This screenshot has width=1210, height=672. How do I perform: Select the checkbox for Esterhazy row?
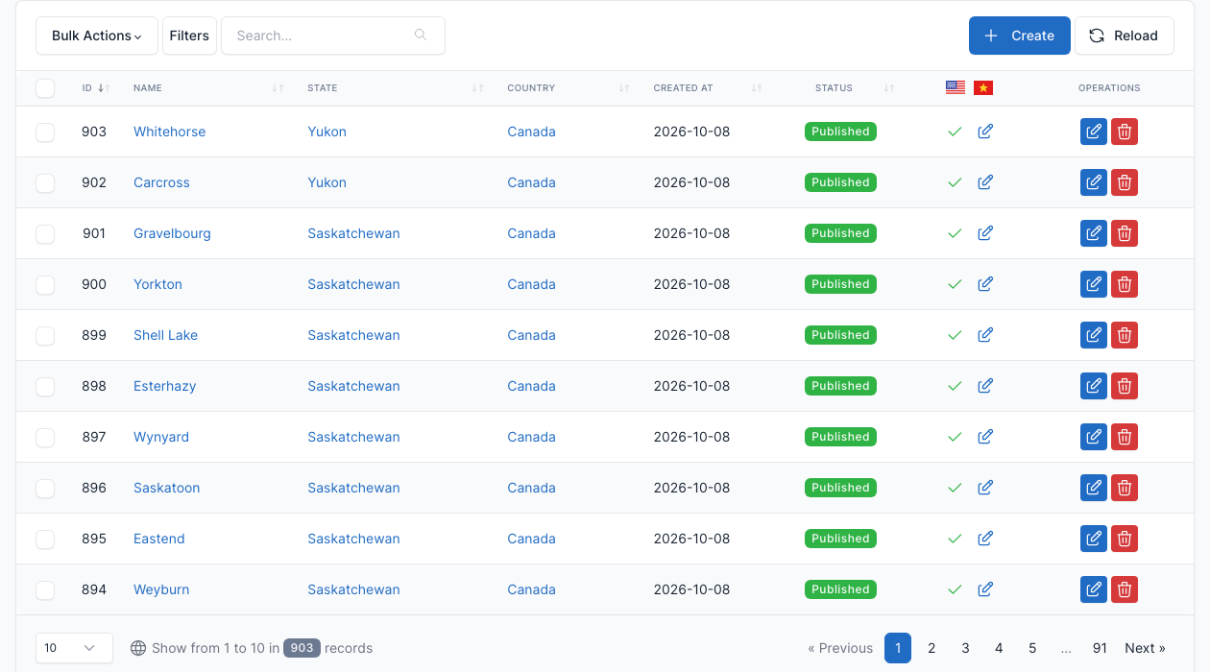[45, 386]
